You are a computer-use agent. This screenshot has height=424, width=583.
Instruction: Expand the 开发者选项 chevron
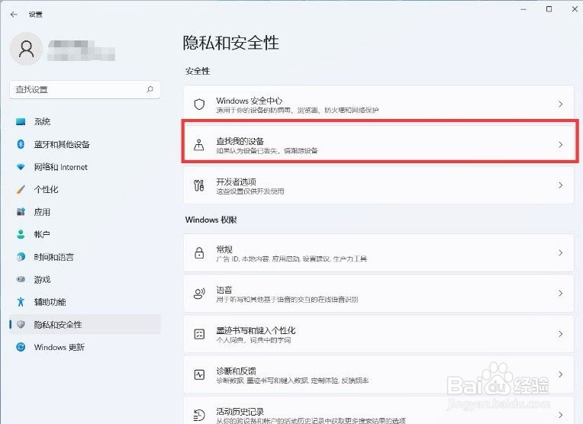pyautogui.click(x=560, y=185)
